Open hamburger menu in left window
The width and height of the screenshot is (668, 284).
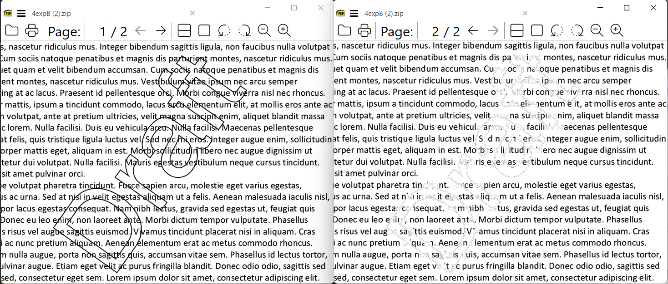21,14
